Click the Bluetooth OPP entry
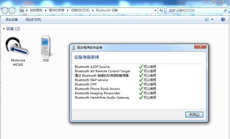230x139 pixels. pos(86,84)
